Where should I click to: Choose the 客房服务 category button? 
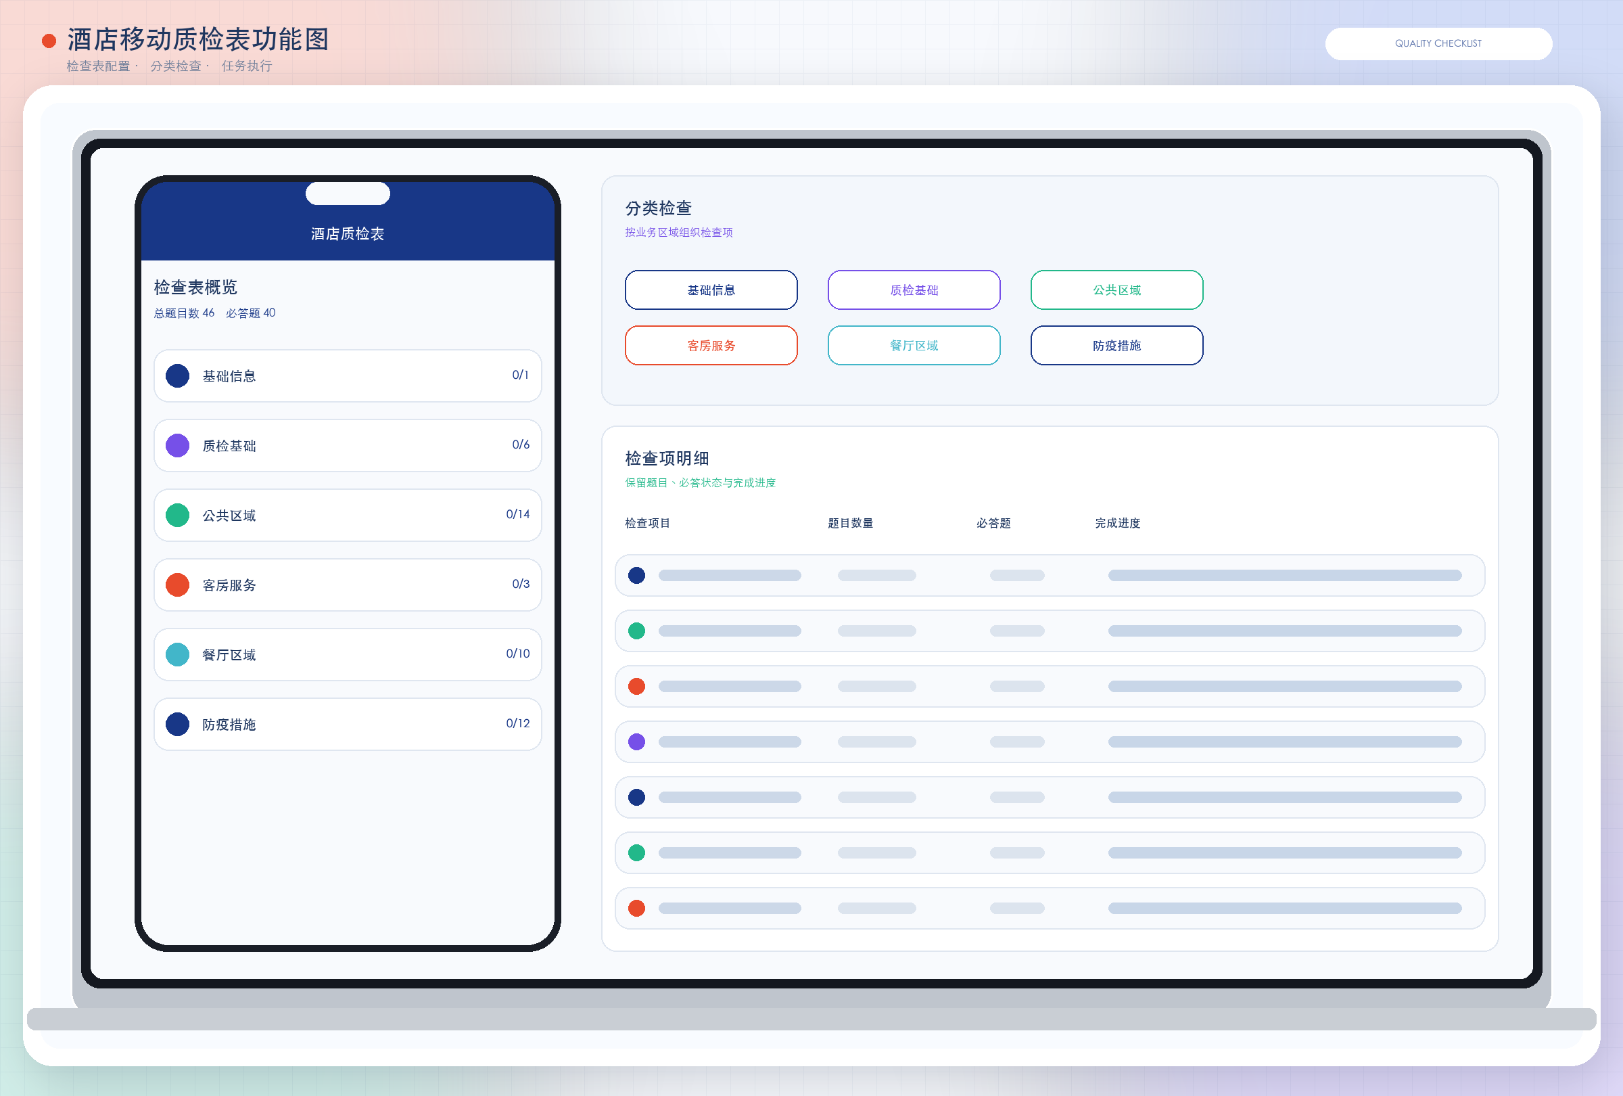[711, 346]
